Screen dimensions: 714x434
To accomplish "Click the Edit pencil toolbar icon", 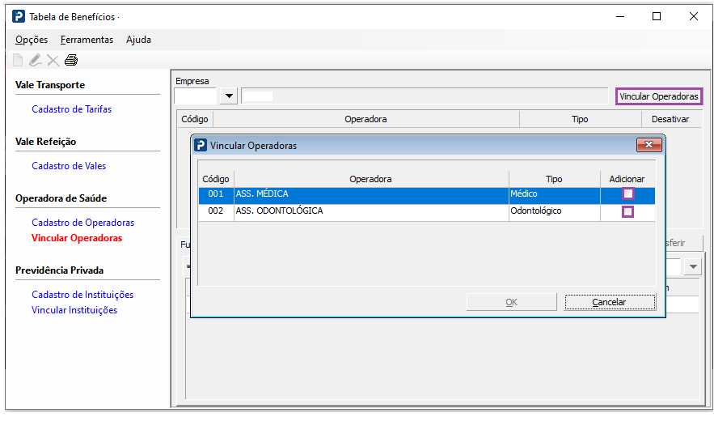I will click(36, 60).
